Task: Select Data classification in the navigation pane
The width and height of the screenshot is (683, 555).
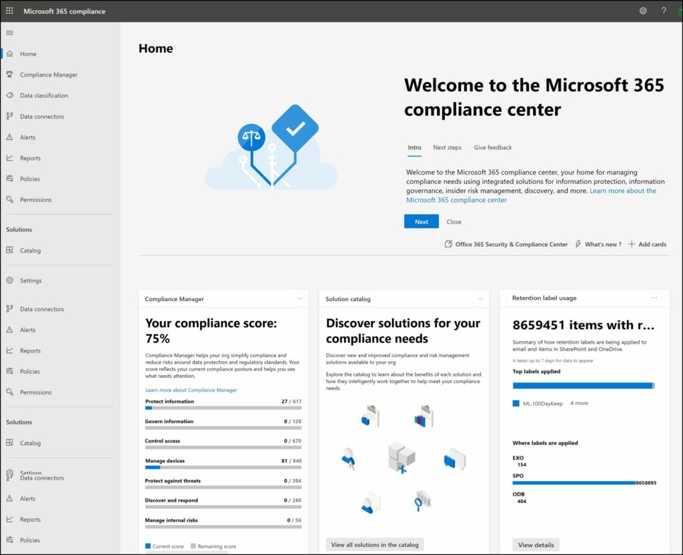Action: click(43, 95)
